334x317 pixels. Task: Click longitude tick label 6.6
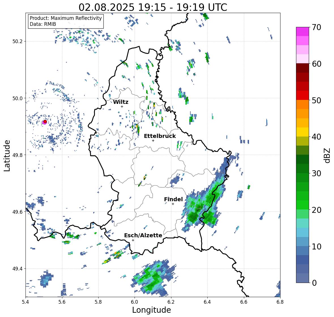pos(244,302)
